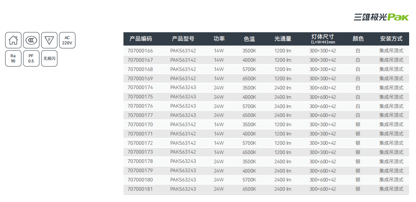Click the 灯体尺寸 column header
The height and width of the screenshot is (202, 416).
pyautogui.click(x=322, y=39)
